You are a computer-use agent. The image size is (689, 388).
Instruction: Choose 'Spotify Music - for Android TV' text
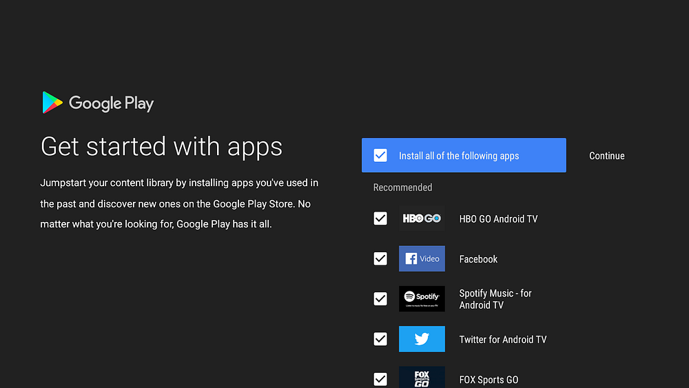tap(495, 299)
